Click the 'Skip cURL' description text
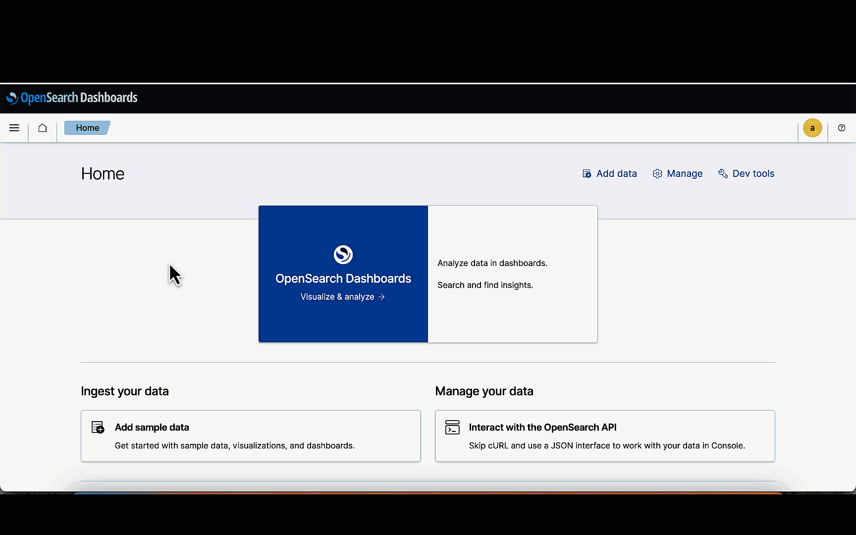 click(607, 446)
